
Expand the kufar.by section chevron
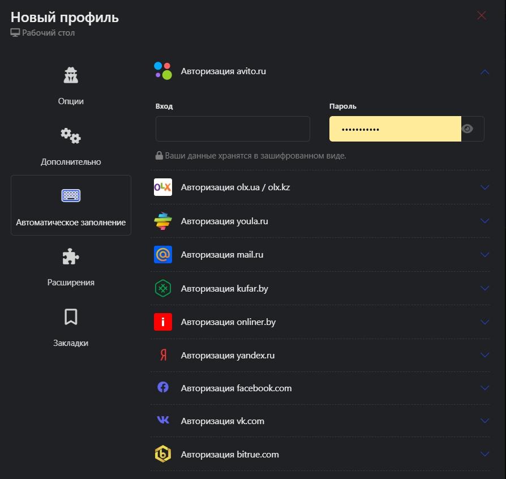(x=484, y=288)
